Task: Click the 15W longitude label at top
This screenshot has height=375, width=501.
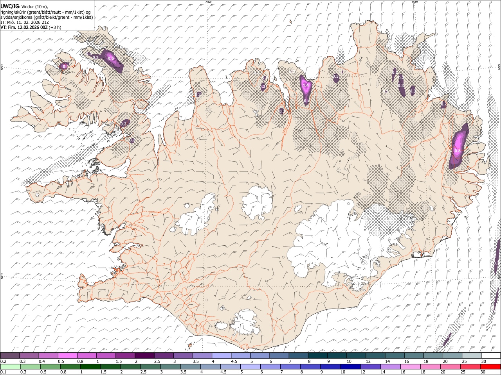Action: click(414, 2)
